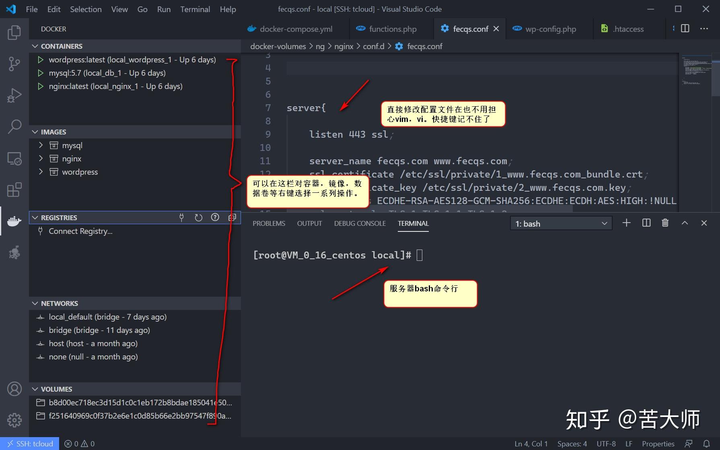The width and height of the screenshot is (720, 450).
Task: Click SSH: tcloud remote indicator
Action: coord(30,444)
